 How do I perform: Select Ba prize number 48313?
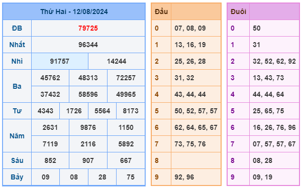88,78
